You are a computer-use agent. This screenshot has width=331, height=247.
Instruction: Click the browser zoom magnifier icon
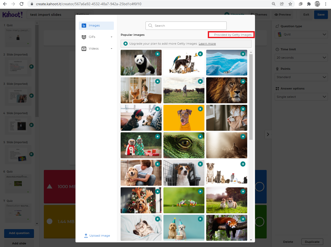(x=273, y=4)
